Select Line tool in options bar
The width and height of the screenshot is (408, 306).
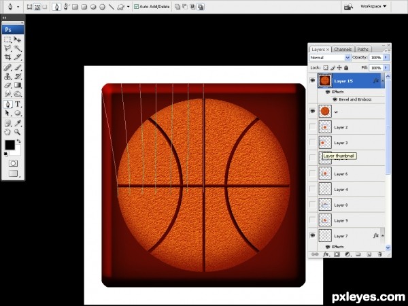[112, 7]
